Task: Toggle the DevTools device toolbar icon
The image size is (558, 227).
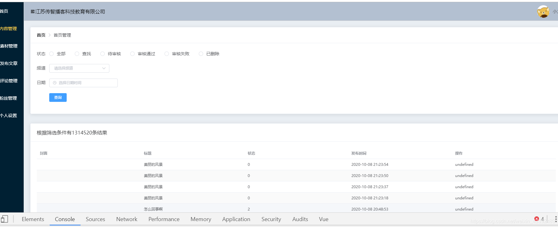Action: point(4,219)
